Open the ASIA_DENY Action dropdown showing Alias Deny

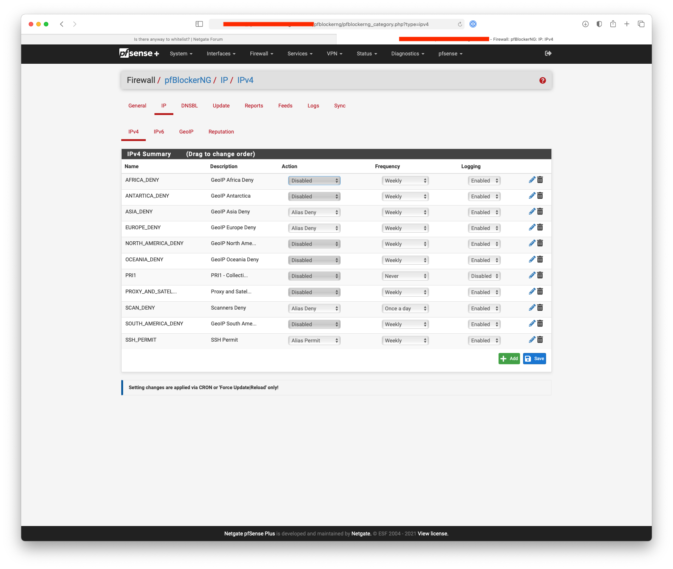coord(314,212)
